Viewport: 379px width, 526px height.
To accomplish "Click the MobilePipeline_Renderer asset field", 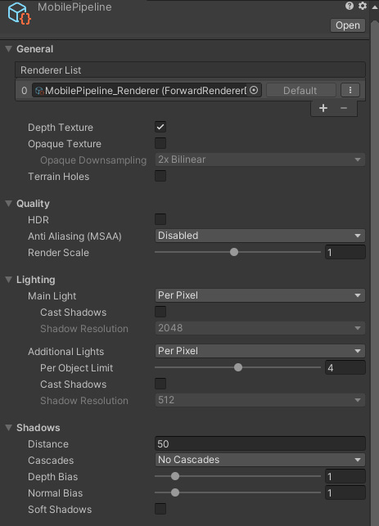I will [x=147, y=90].
